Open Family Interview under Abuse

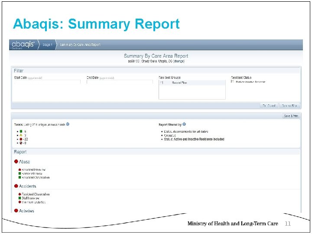coord(32,174)
